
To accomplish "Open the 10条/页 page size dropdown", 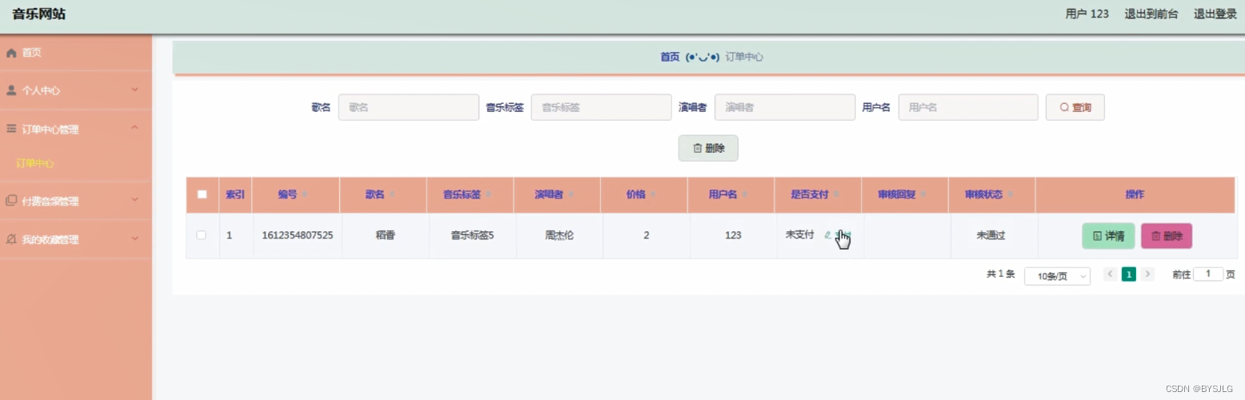I will pos(1057,276).
